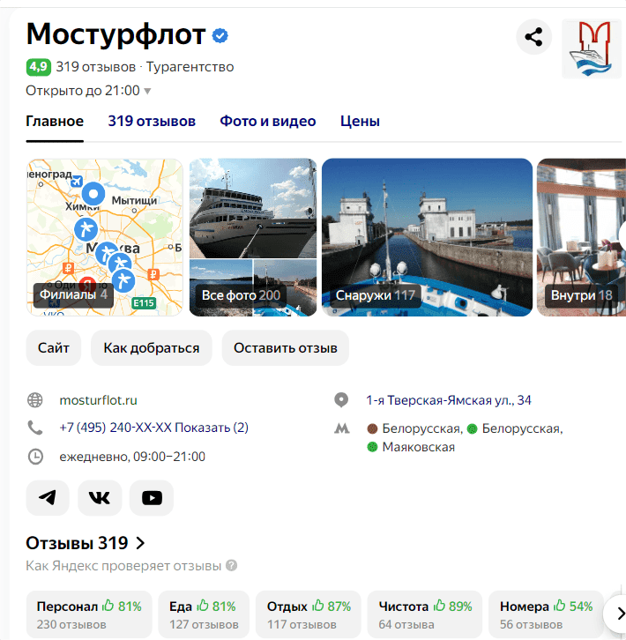The image size is (626, 640).
Task: Select the Еда 81% review category
Action: pos(204,614)
